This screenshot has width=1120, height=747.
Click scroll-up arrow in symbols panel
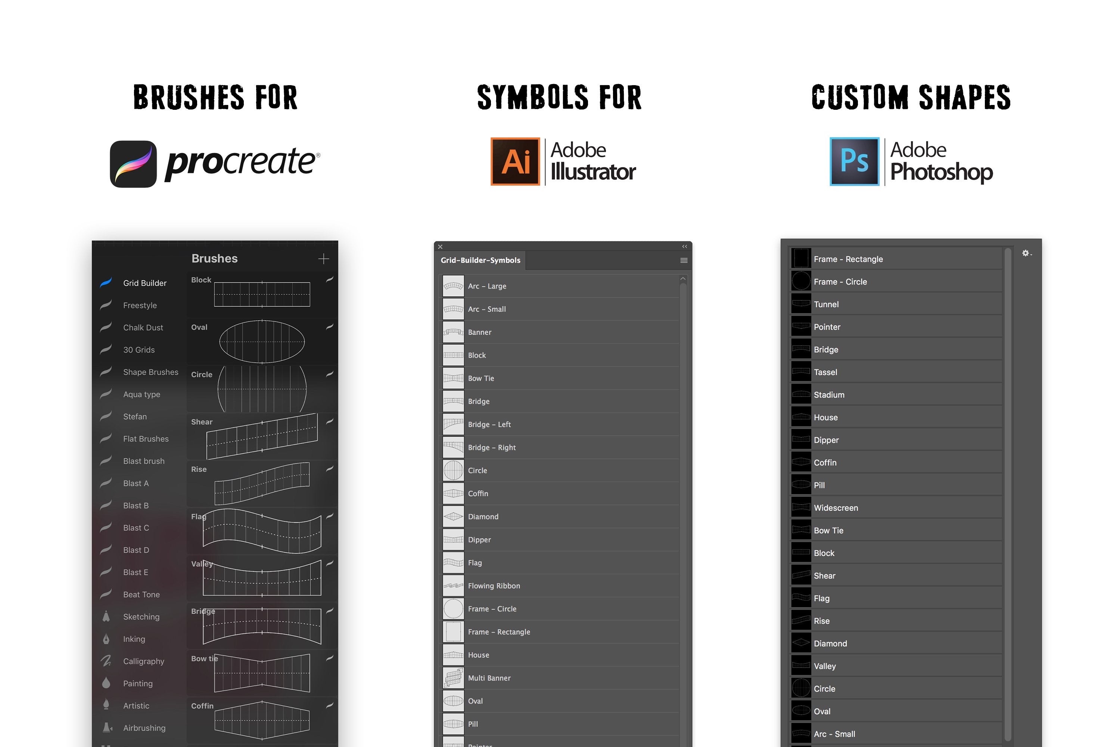pyautogui.click(x=683, y=279)
